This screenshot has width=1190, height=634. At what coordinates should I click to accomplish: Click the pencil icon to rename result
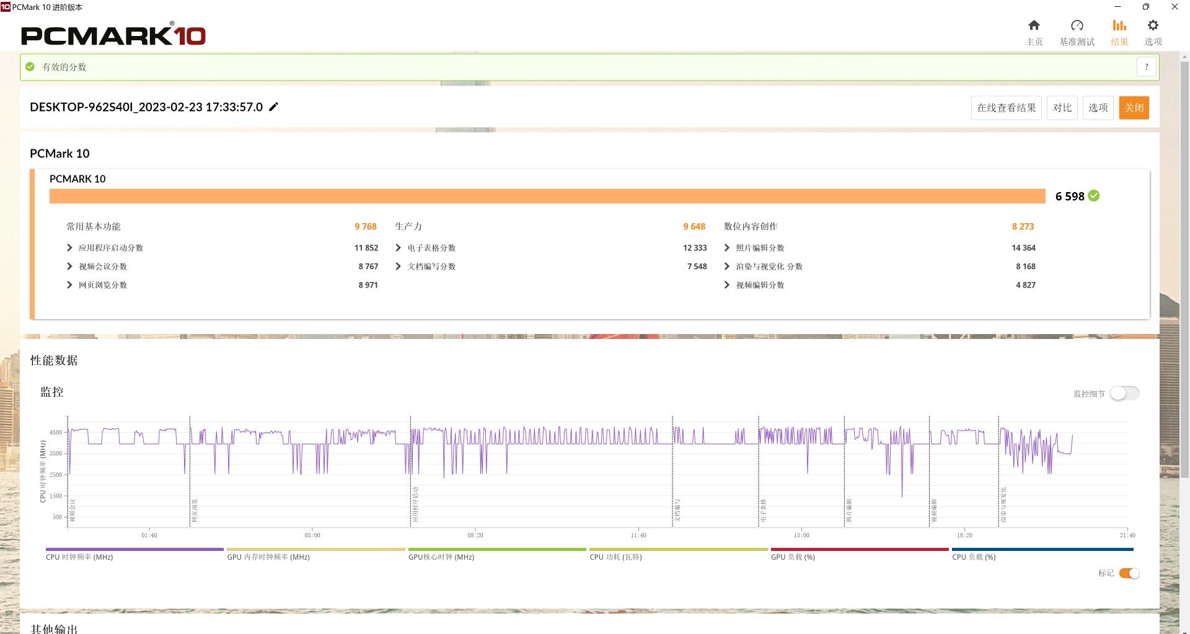pyautogui.click(x=273, y=107)
